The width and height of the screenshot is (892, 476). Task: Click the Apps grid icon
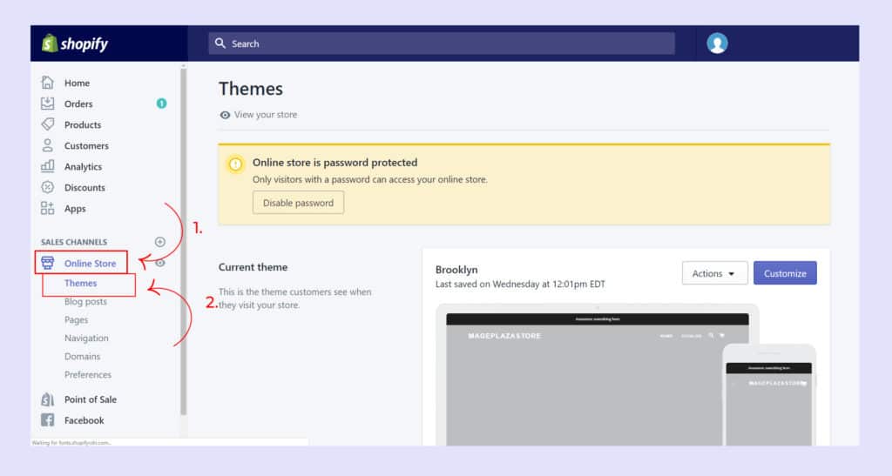48,208
